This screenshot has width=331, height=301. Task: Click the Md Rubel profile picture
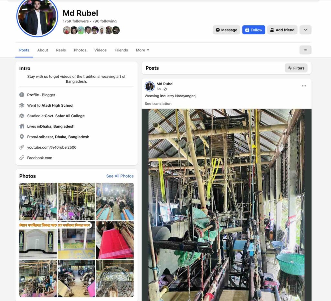click(x=37, y=17)
